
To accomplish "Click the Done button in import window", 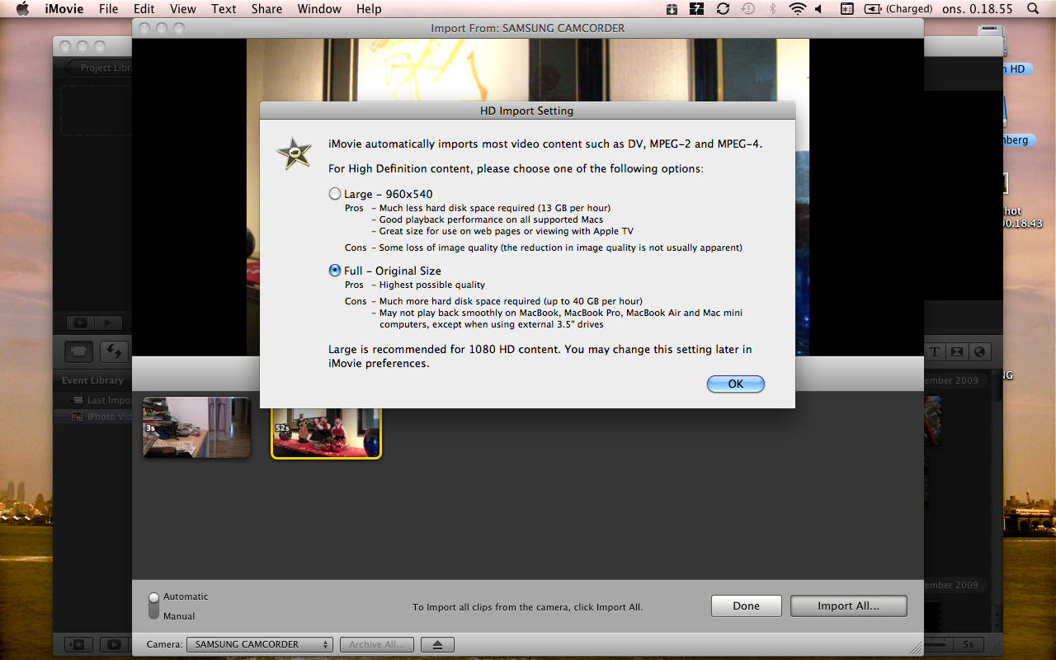I will (746, 606).
